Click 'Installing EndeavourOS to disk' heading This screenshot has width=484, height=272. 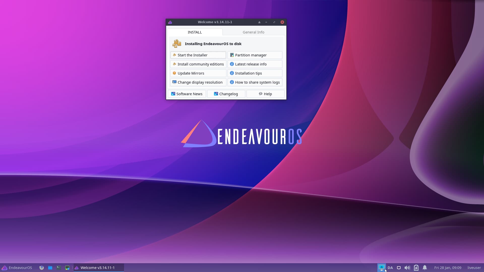click(213, 44)
